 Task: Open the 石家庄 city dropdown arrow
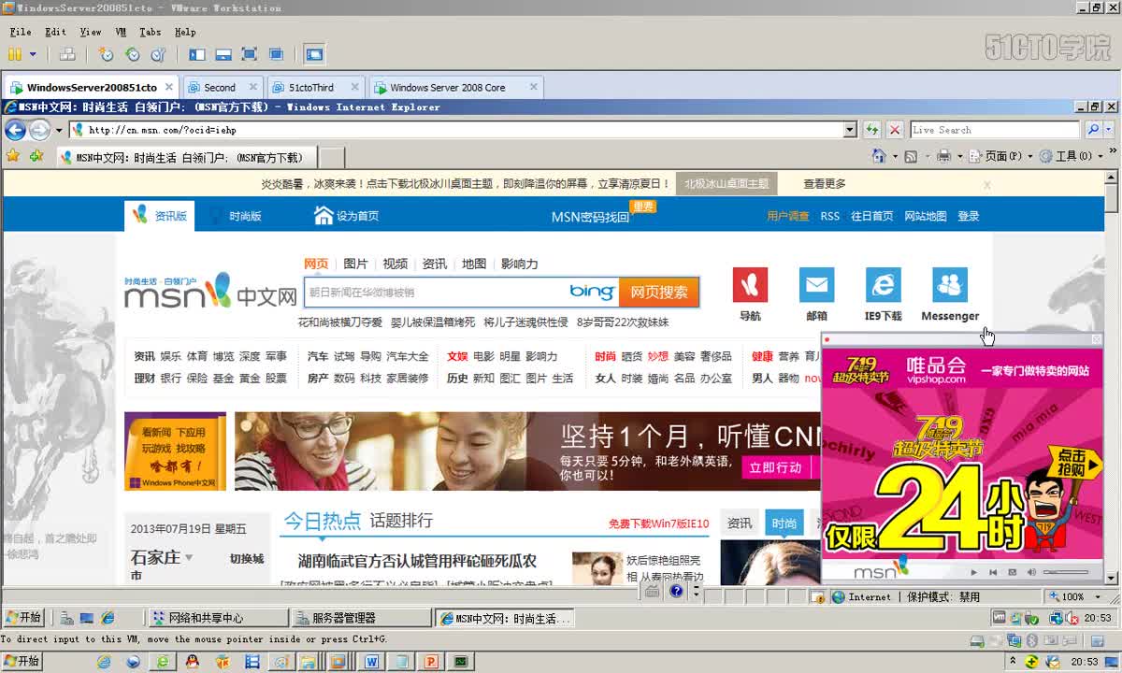[189, 557]
